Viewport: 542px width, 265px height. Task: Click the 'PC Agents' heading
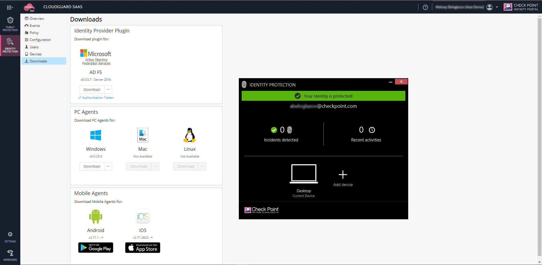[86, 112]
